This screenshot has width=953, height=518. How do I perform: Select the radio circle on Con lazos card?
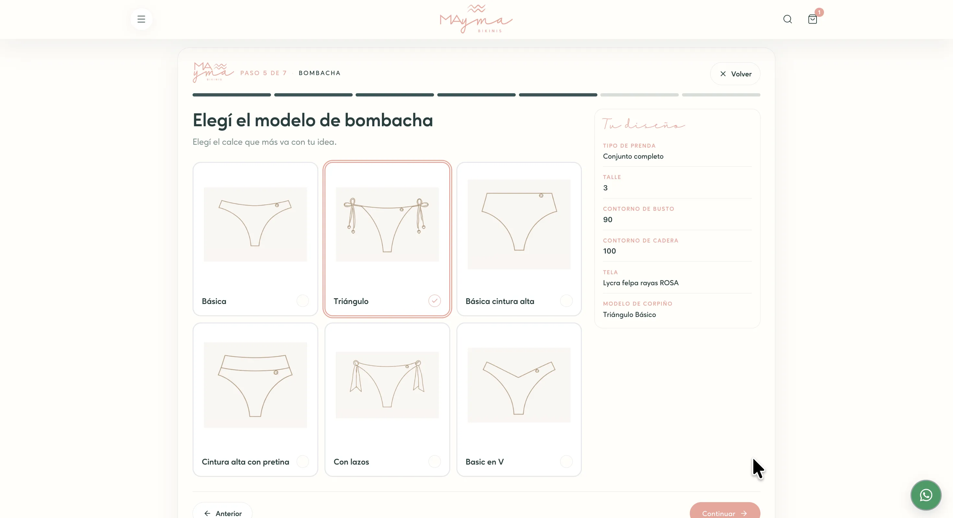[434, 461]
